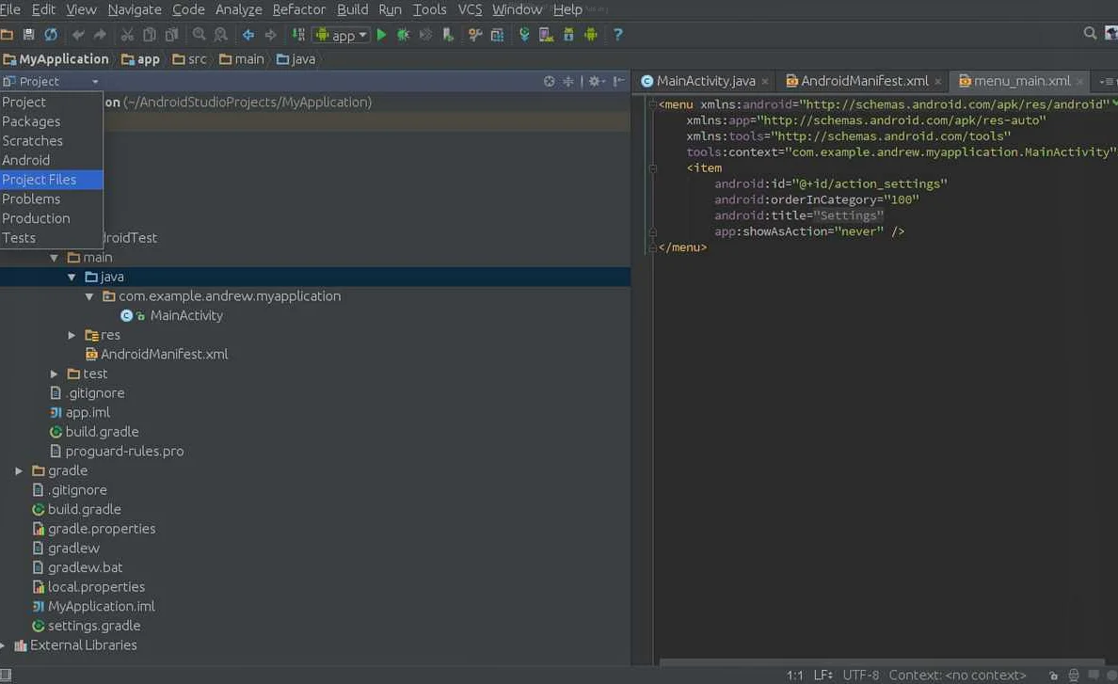Click the blue Help question mark icon

click(x=617, y=34)
